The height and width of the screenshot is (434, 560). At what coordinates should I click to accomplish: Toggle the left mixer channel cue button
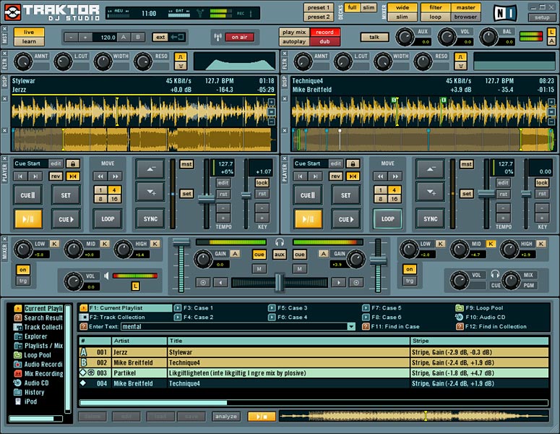(259, 255)
